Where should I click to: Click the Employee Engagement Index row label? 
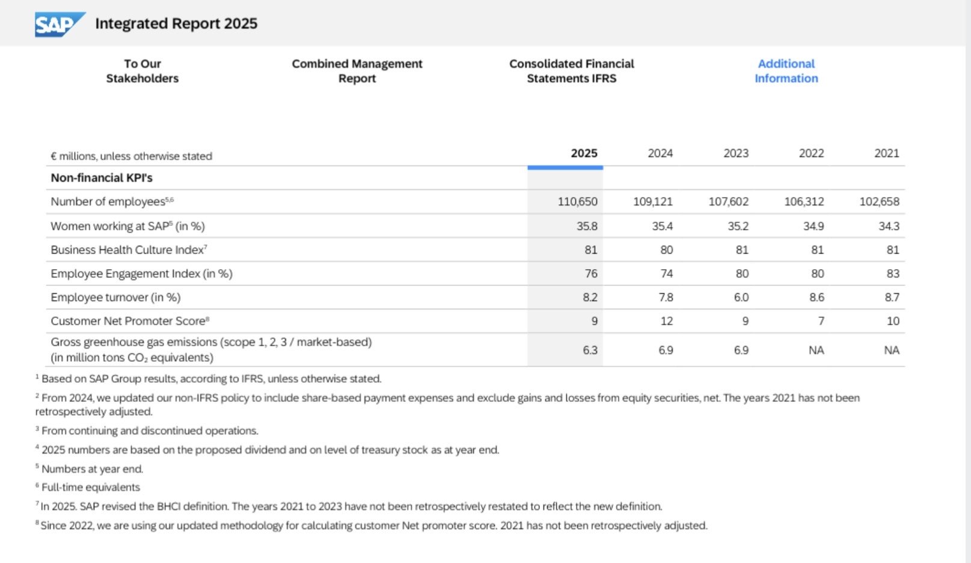tap(141, 273)
